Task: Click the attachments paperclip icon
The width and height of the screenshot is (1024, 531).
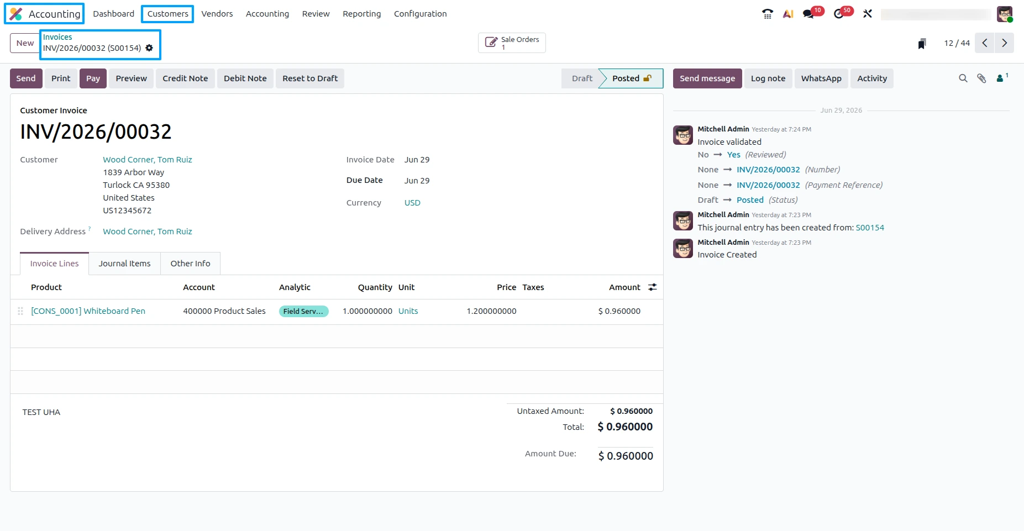Action: pyautogui.click(x=981, y=78)
